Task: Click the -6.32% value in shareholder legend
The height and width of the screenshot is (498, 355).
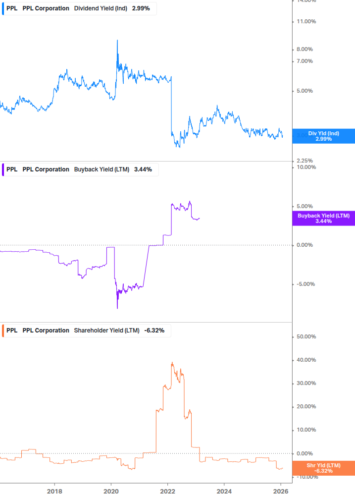Action: click(154, 331)
